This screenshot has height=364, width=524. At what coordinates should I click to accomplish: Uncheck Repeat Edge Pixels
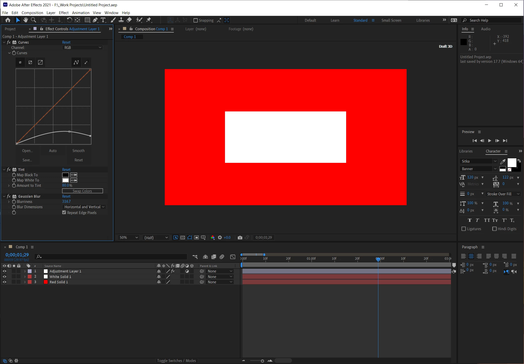click(64, 213)
